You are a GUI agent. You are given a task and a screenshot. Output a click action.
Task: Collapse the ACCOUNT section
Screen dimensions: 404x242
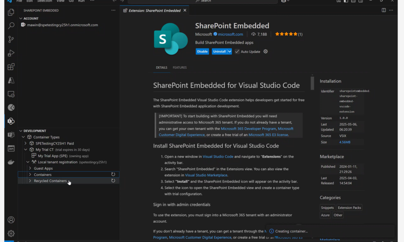[x=21, y=19]
